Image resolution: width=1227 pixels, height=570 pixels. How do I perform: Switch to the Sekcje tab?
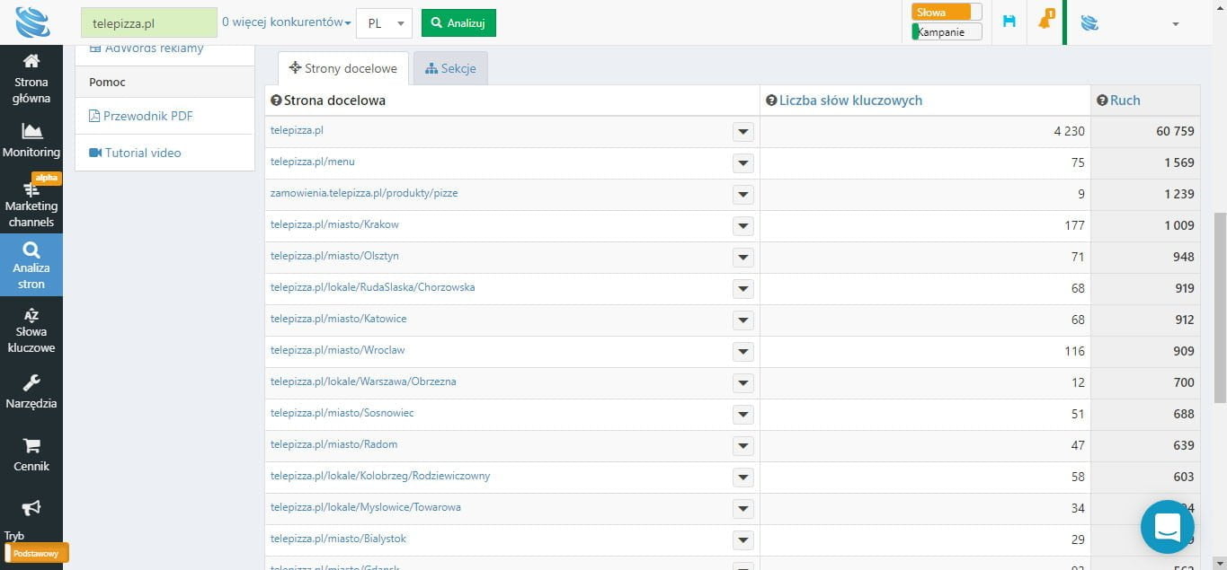(x=450, y=69)
